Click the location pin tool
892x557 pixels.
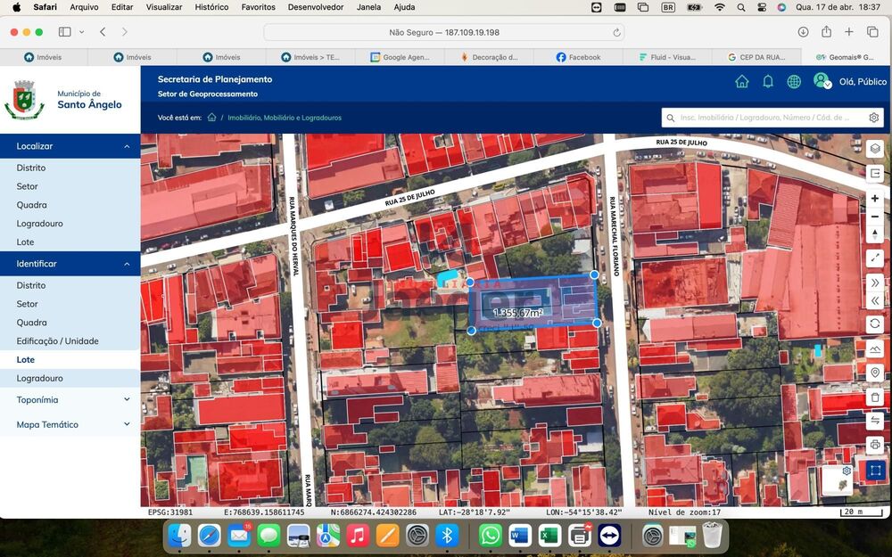(x=875, y=373)
